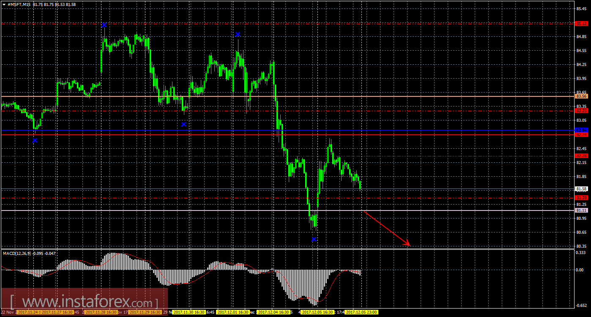Click the 2017.12.01 16:30 date marker
This screenshot has height=317, width=591.
click(x=233, y=312)
